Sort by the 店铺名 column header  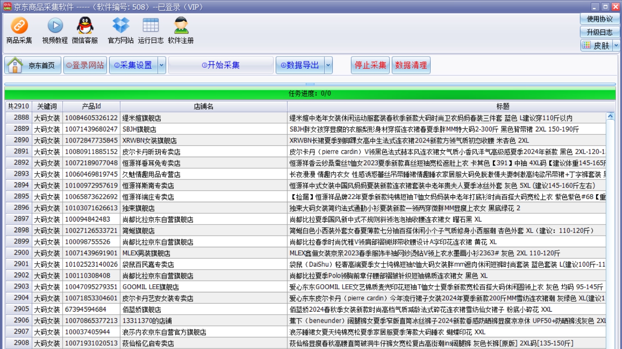[x=203, y=106]
